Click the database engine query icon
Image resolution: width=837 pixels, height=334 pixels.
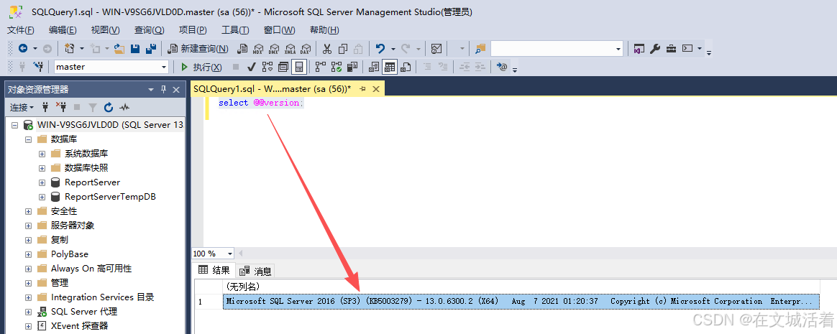coord(242,49)
